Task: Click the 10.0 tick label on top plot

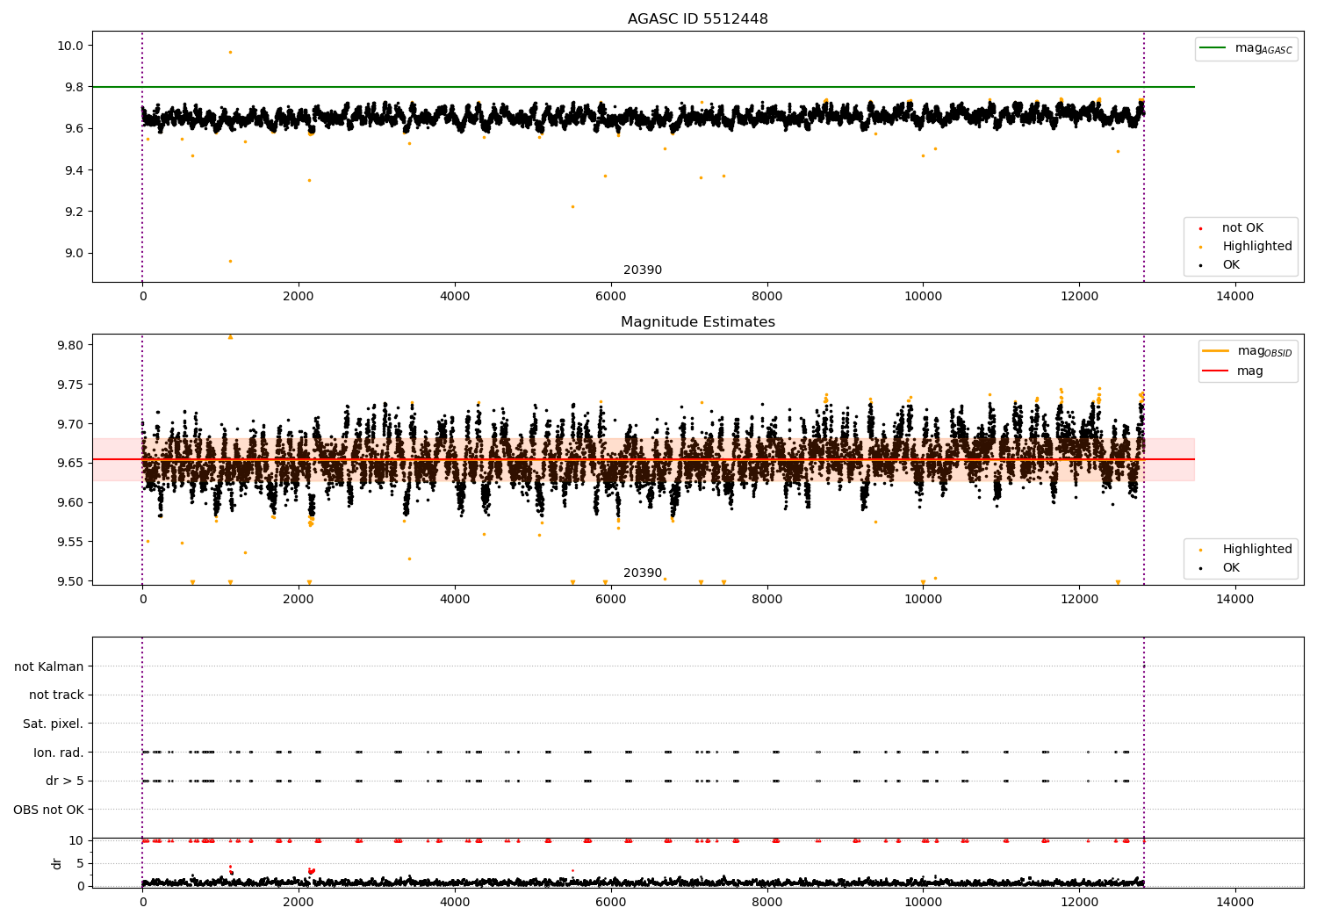Action: click(69, 46)
